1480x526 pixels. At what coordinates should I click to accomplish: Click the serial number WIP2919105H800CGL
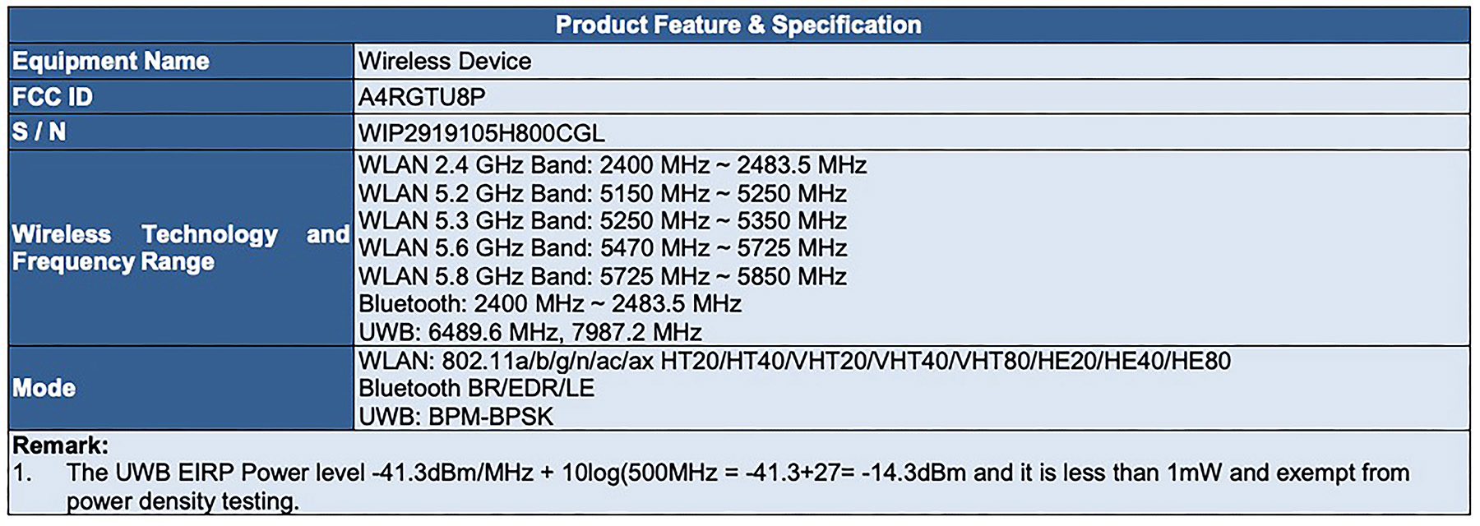pyautogui.click(x=482, y=133)
